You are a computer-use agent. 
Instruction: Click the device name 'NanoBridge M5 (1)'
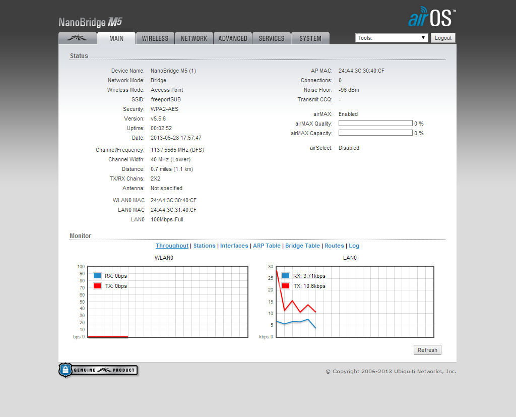(x=173, y=71)
